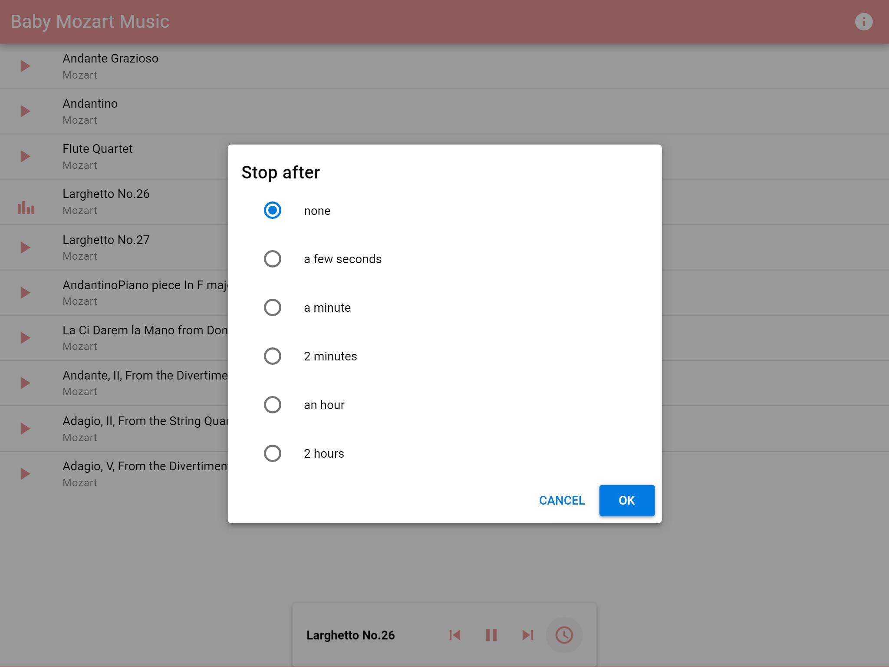
Task: Confirm with the OK button
Action: 627,501
